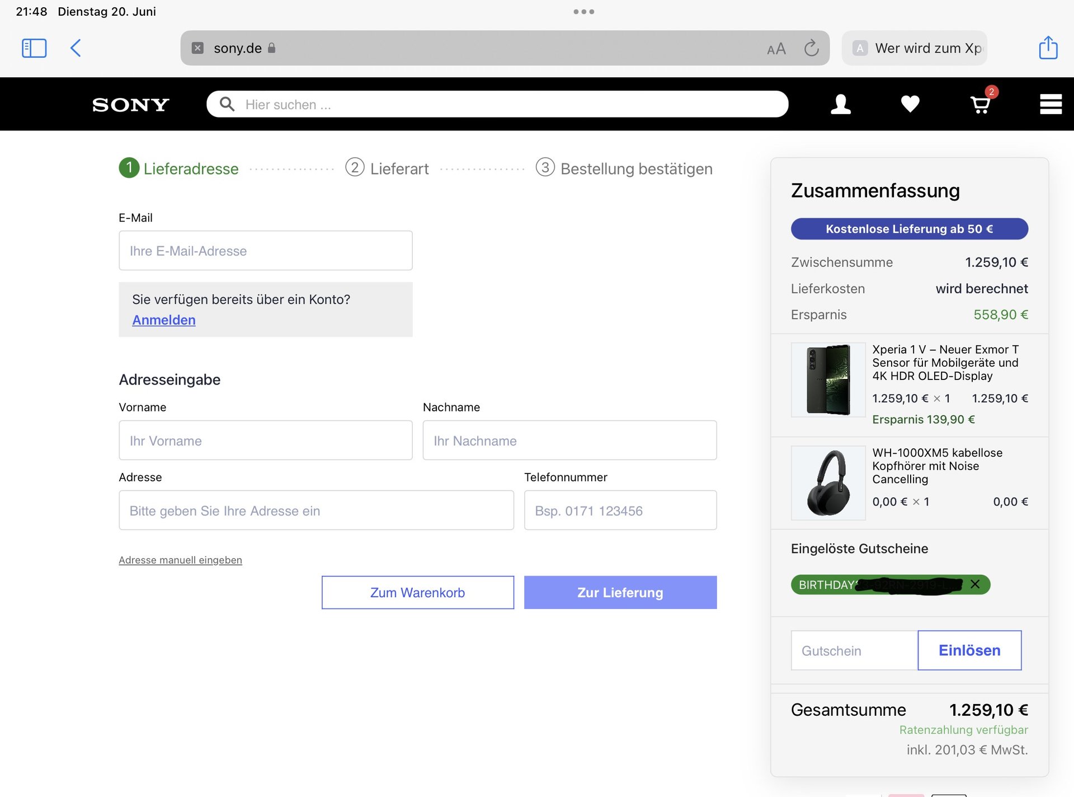
Task: Click the WH-1000XM5 product title
Action: [938, 466]
